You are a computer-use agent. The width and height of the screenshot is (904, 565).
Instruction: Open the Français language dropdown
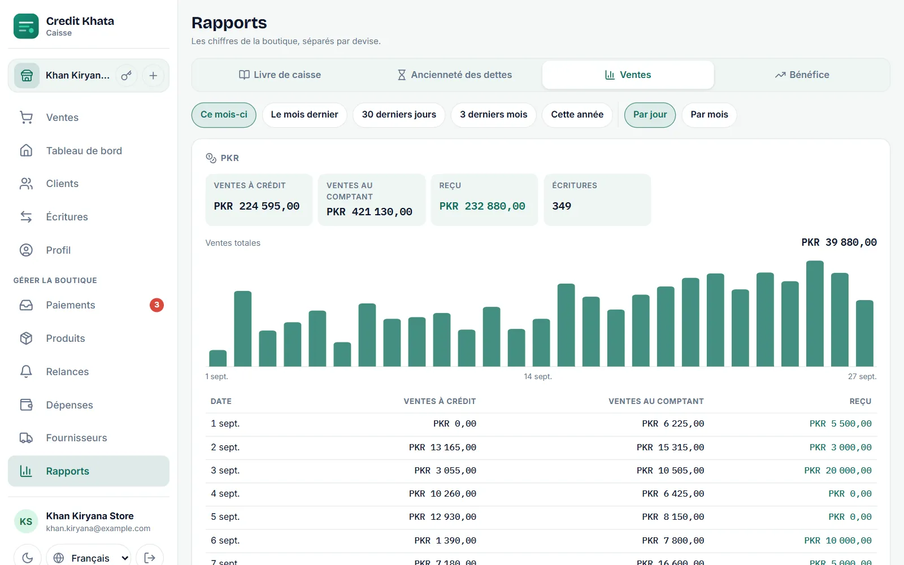tap(89, 558)
